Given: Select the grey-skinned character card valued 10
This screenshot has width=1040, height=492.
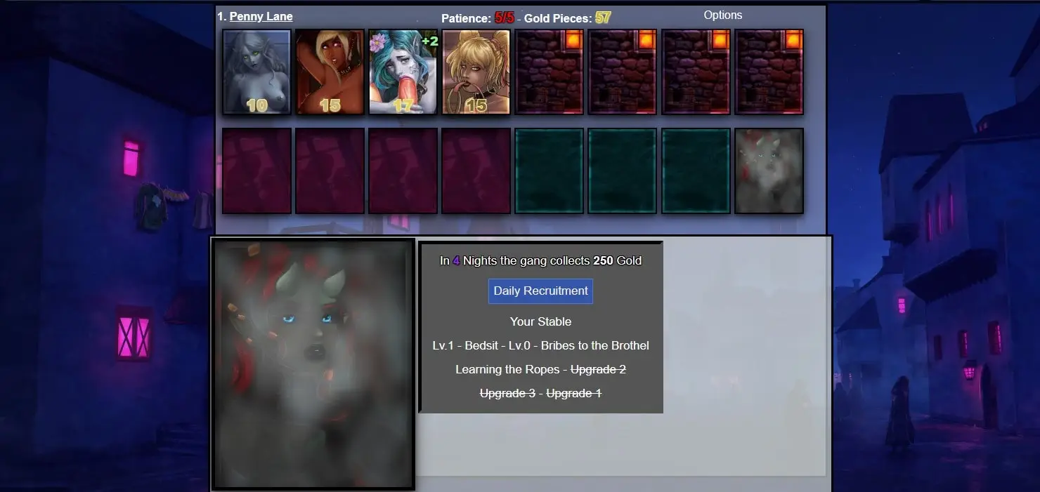Looking at the screenshot, I should point(256,72).
